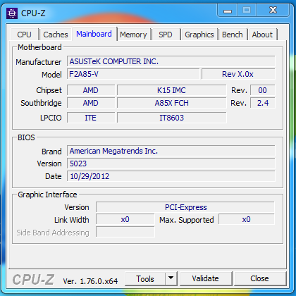Image resolution: width=296 pixels, height=296 pixels.
Task: Click the maximize button in title bar
Action: (247, 11)
